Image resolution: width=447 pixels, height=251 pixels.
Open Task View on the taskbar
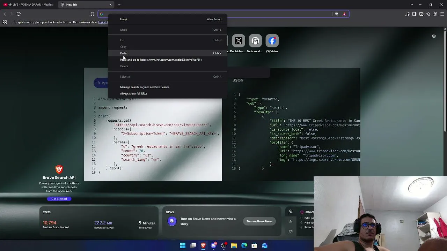click(x=193, y=246)
